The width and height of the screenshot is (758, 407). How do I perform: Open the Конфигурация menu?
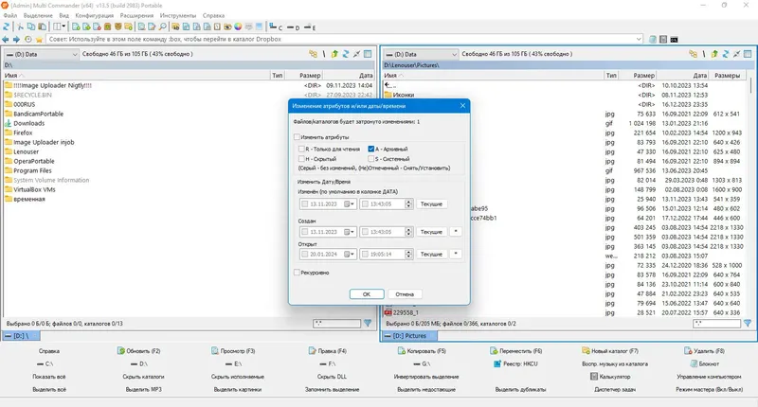(94, 15)
